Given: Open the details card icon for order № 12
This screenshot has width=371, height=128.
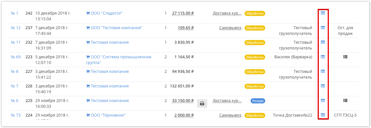Looking at the screenshot, I should [x=323, y=28].
